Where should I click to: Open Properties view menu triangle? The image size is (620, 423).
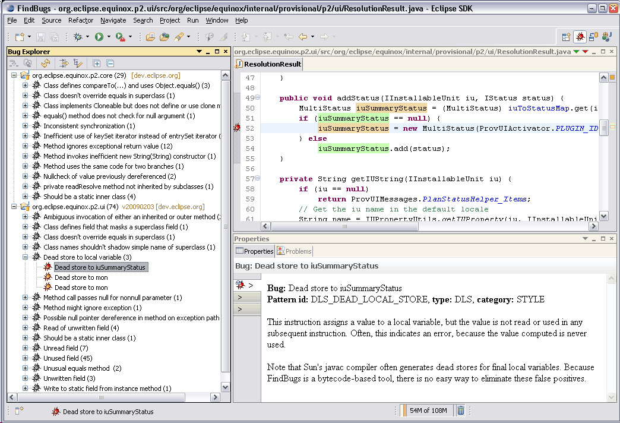click(x=585, y=239)
